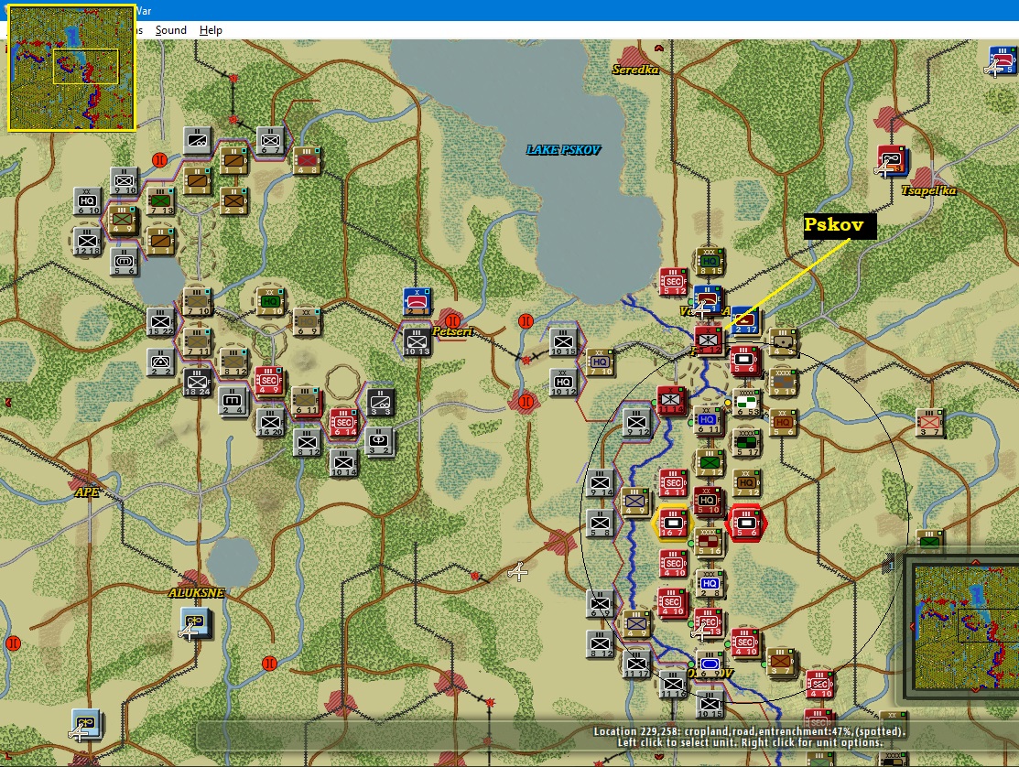
Task: Select the blue air unit at Aluksne
Action: [195, 622]
